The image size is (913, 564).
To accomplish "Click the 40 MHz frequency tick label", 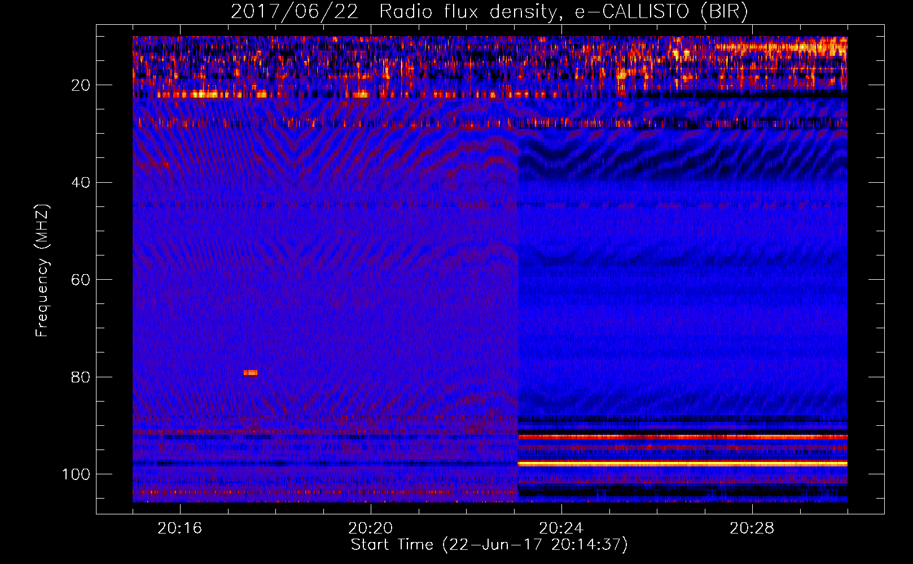I will (81, 183).
